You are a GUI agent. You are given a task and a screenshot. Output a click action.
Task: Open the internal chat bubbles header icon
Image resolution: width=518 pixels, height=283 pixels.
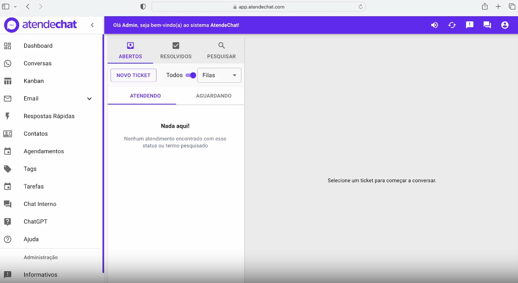pyautogui.click(x=487, y=25)
